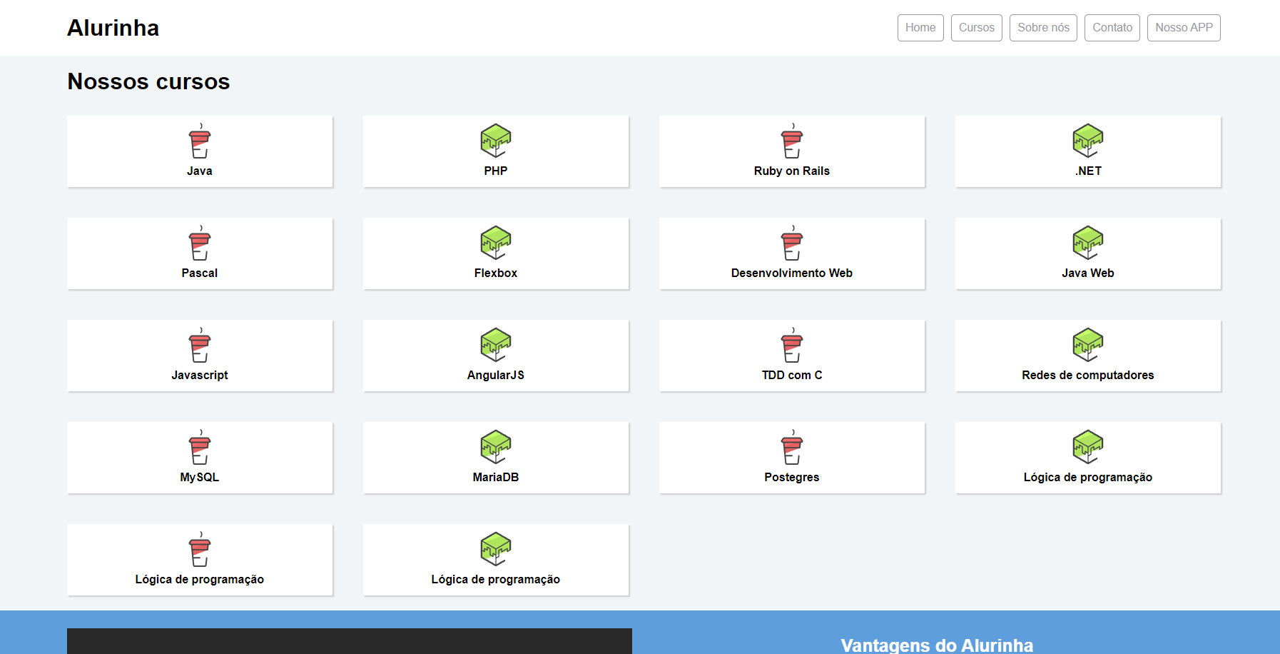
Task: Click the cup icon above MySQL
Action: tap(200, 448)
